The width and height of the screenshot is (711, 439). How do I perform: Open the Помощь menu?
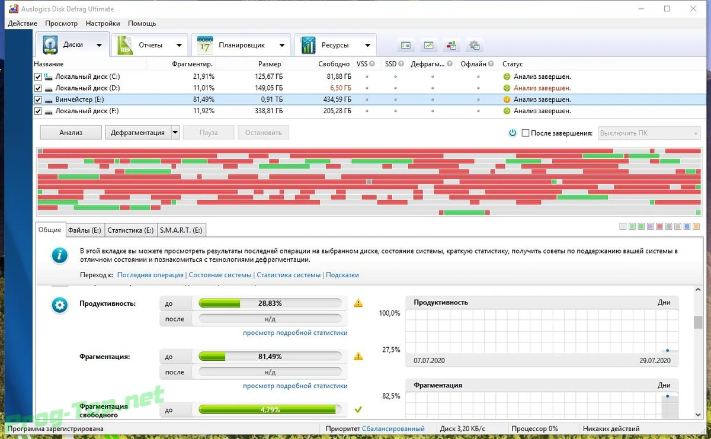[x=142, y=23]
